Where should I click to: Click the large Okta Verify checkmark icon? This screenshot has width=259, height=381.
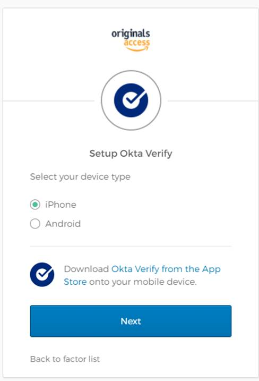[x=131, y=100]
